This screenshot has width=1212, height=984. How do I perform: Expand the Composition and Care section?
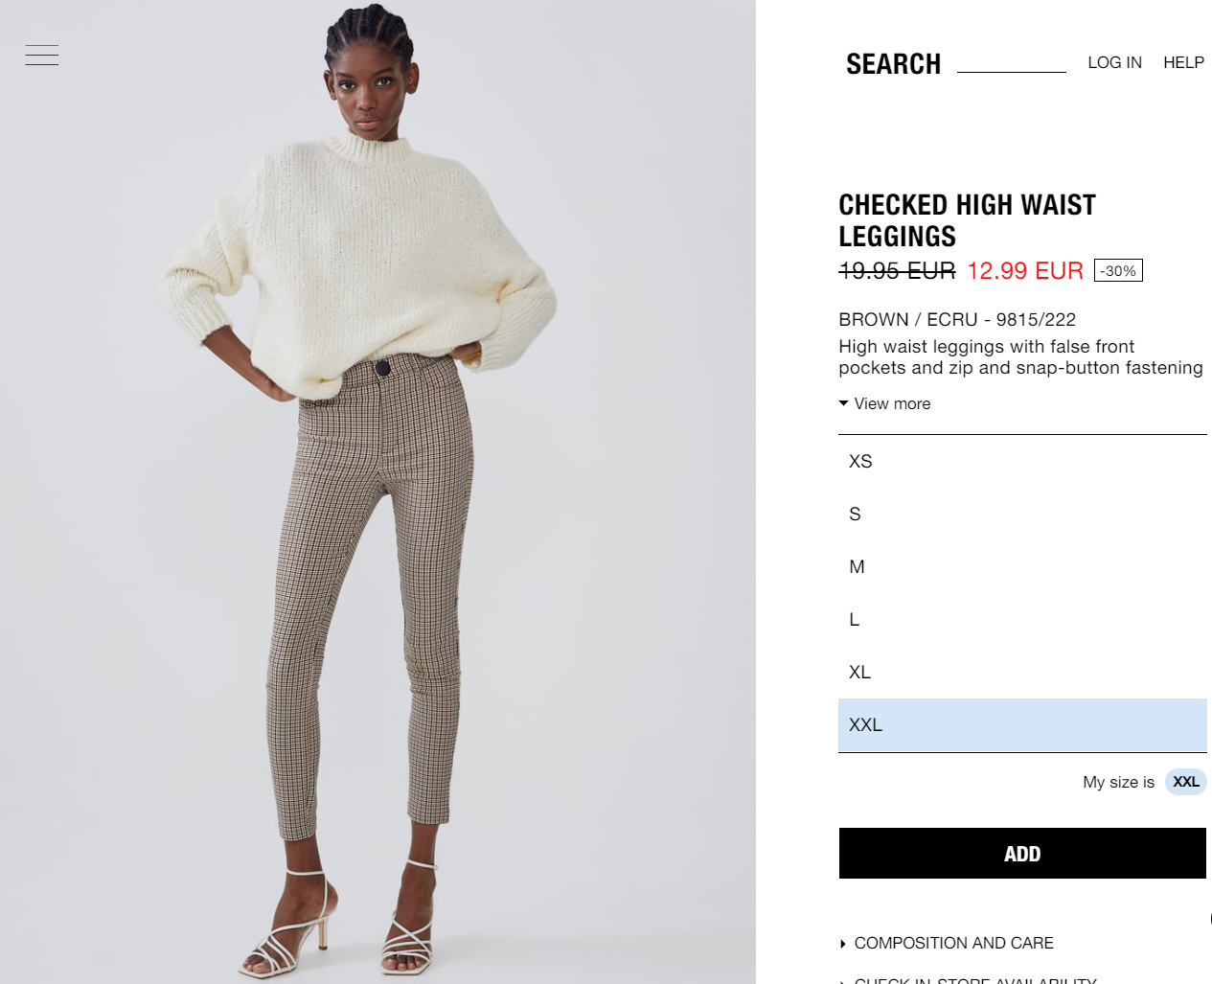click(x=947, y=943)
